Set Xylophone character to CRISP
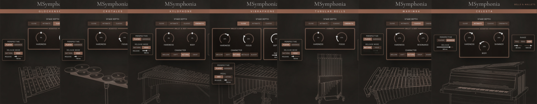 point(195,55)
